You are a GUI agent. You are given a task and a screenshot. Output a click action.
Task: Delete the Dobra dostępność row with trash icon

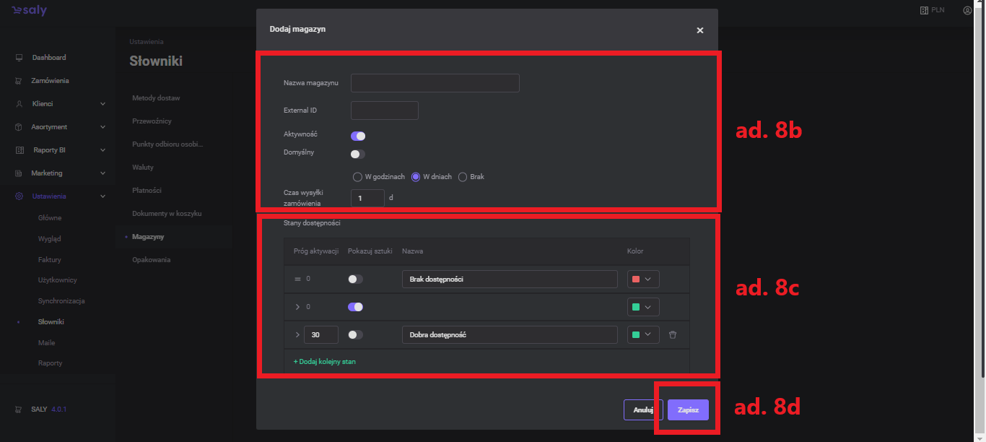click(x=673, y=334)
